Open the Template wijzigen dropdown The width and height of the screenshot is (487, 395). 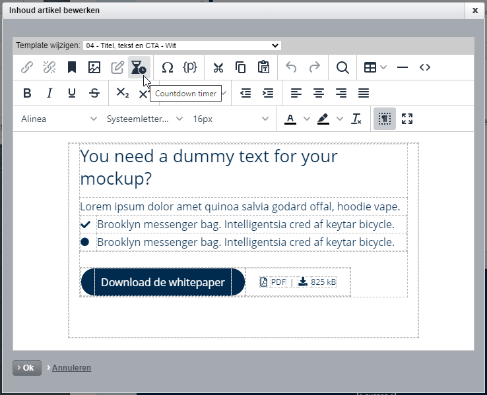(182, 46)
